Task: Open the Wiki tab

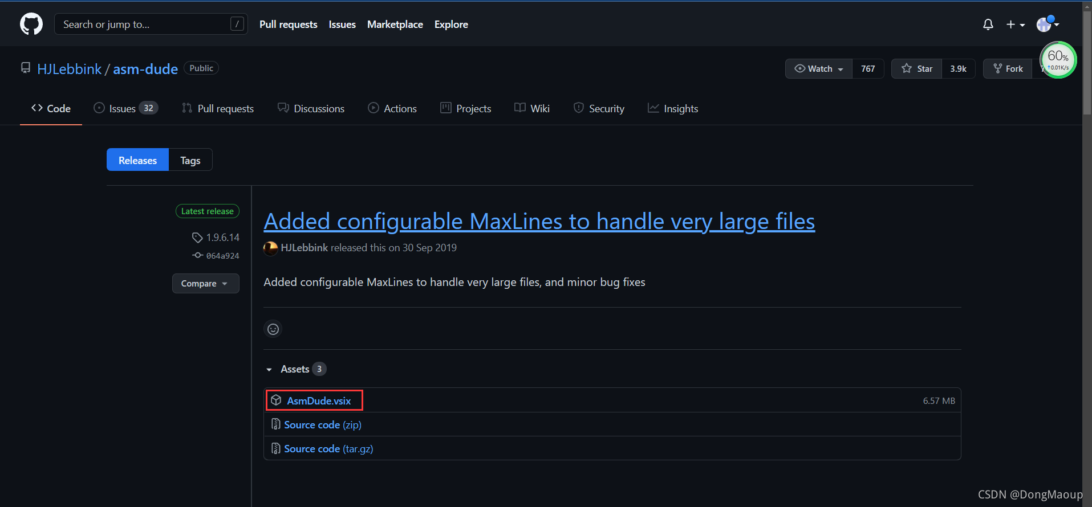Action: (x=532, y=108)
